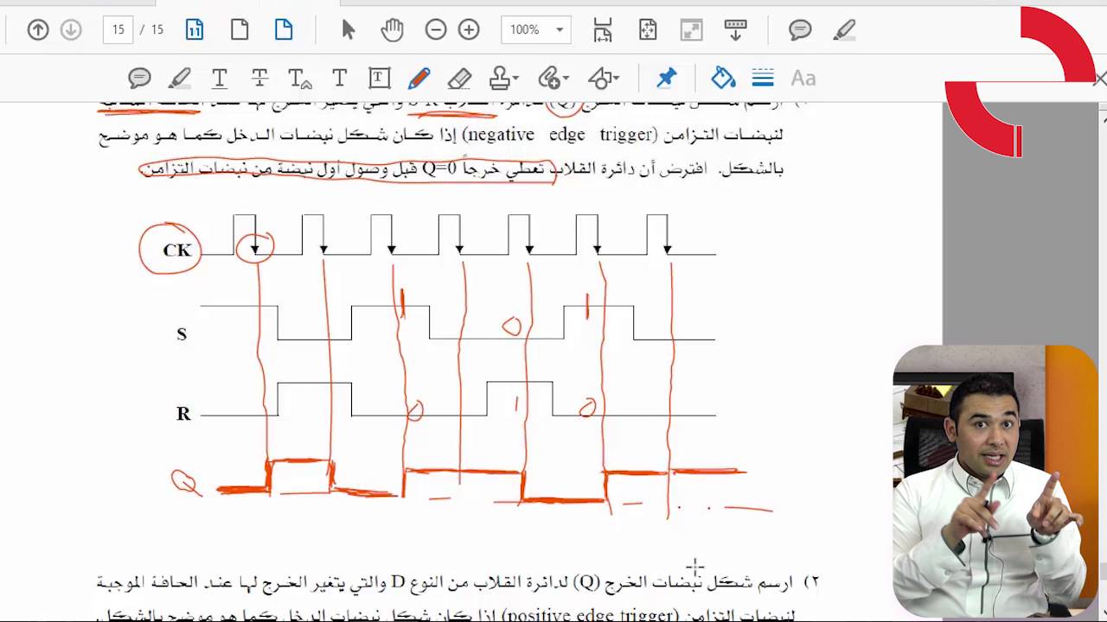This screenshot has height=622, width=1107.
Task: Open the attach file paperclip dropdown
Action: click(x=553, y=79)
